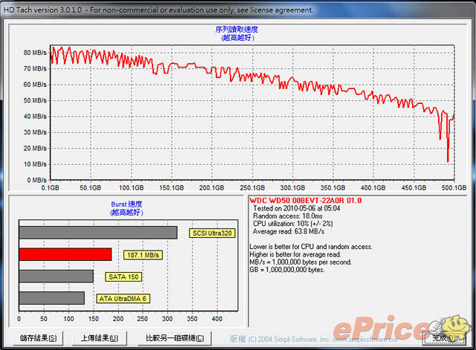Click the 150.1GB axis label
This screenshot has width=476, height=350.
click(x=172, y=188)
